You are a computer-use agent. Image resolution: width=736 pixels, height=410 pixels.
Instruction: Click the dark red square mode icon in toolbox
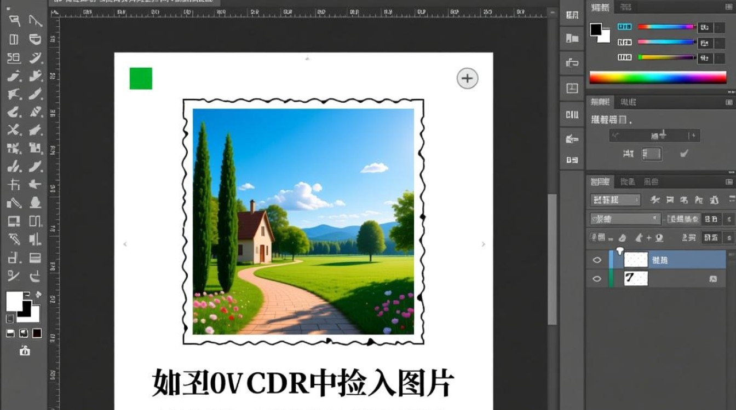37,333
